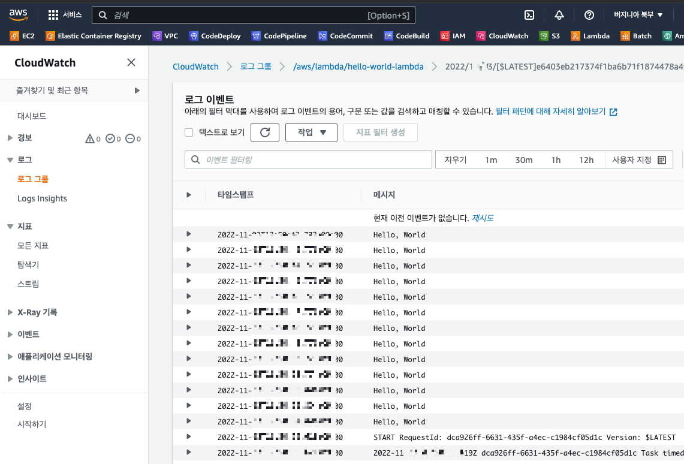Image resolution: width=684 pixels, height=464 pixels.
Task: Collapse the 지표 section
Action: pyautogui.click(x=10, y=227)
